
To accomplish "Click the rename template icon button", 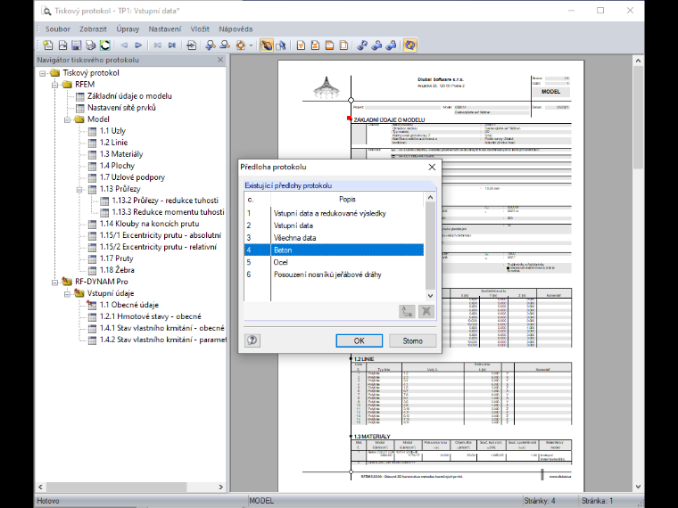I will [x=407, y=311].
